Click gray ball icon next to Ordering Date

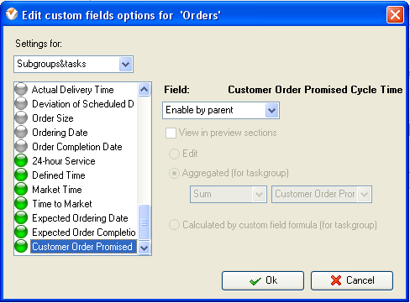click(x=21, y=133)
